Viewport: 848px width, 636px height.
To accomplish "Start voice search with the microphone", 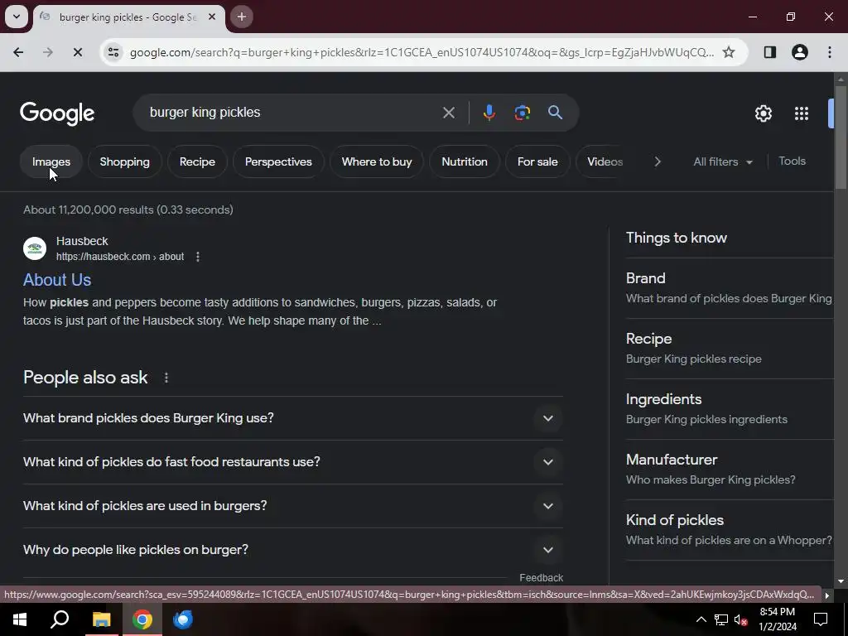I will (x=489, y=113).
